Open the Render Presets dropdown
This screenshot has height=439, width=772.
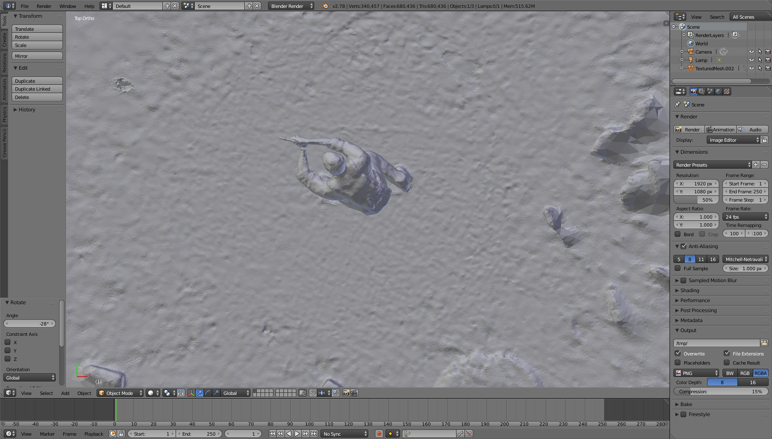coord(712,165)
